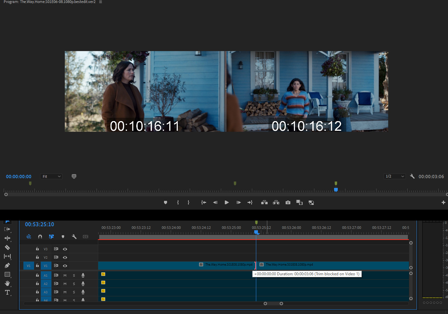This screenshot has height=314, width=448.
Task: Toggle V3 track lock
Action: coord(37,249)
